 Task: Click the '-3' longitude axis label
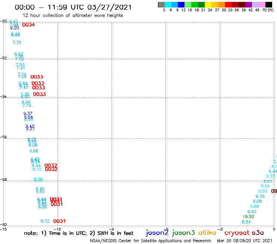point(220,229)
